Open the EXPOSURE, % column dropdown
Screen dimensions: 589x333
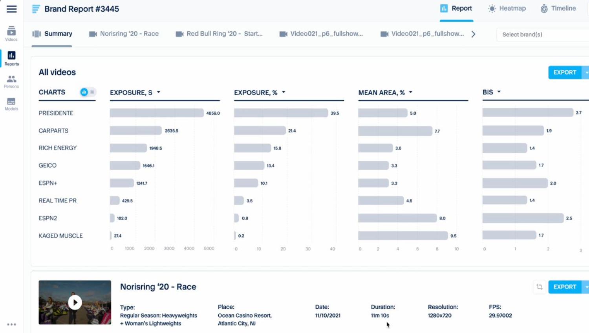(284, 92)
